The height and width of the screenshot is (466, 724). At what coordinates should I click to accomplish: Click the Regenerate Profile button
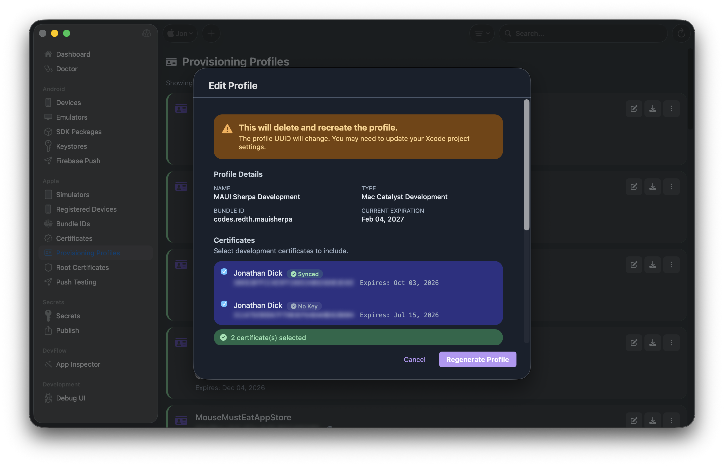477,359
